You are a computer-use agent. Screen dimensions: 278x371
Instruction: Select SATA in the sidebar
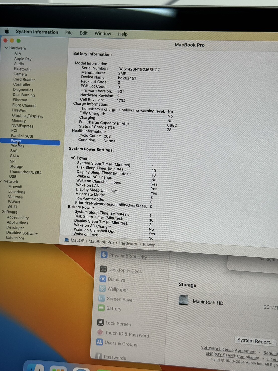(x=15, y=156)
